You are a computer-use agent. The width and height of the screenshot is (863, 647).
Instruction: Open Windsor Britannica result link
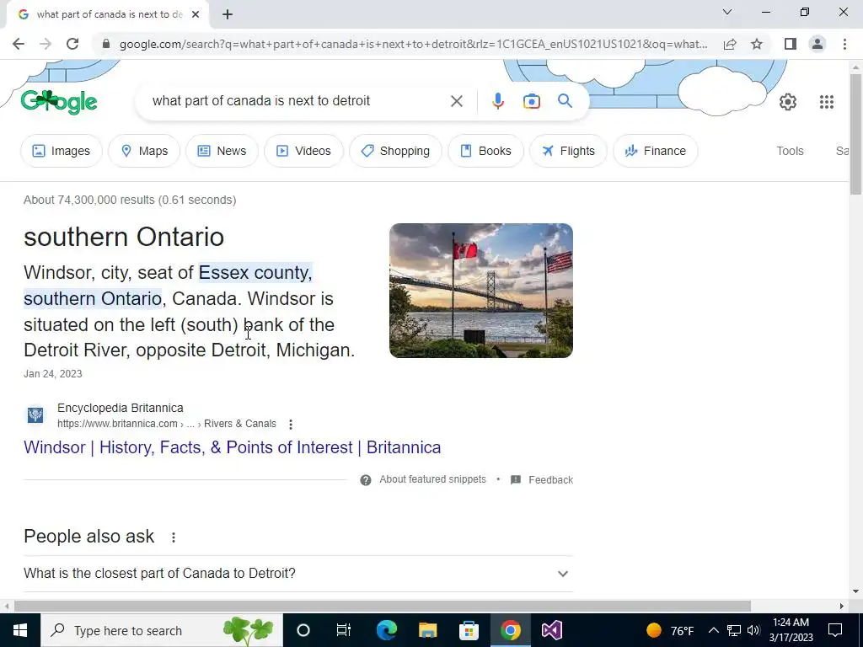[x=233, y=447]
